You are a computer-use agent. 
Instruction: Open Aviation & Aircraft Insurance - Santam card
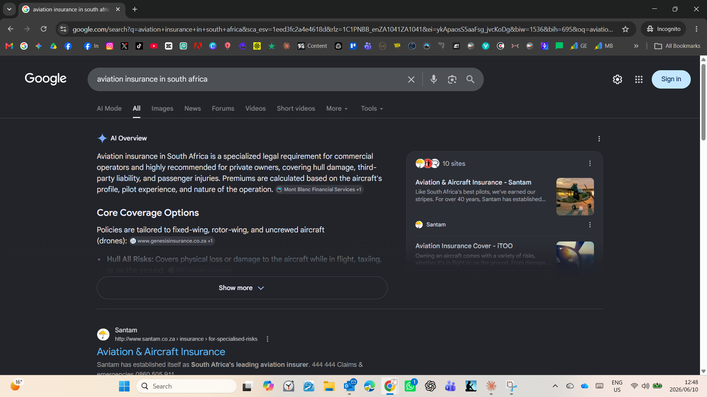coord(473,182)
